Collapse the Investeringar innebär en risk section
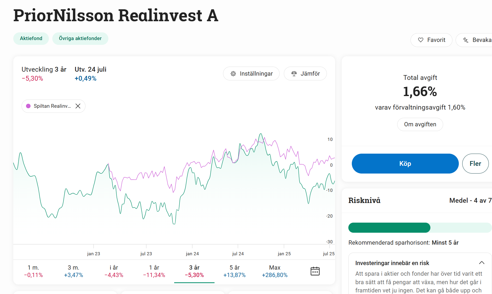 click(482, 263)
